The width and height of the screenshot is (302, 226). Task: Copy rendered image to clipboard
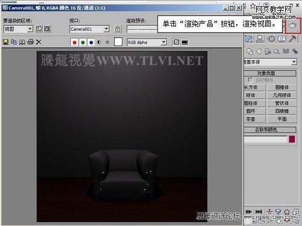pos(14,42)
